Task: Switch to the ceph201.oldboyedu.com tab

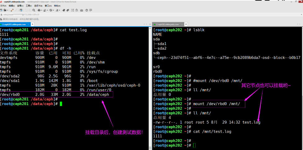Action: tap(14, 24)
